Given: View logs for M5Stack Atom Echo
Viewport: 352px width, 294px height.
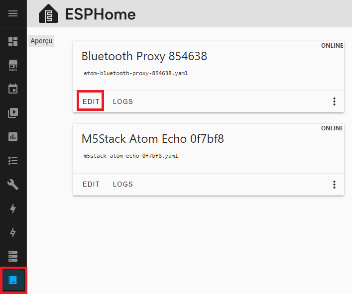Looking at the screenshot, I should tap(123, 184).
